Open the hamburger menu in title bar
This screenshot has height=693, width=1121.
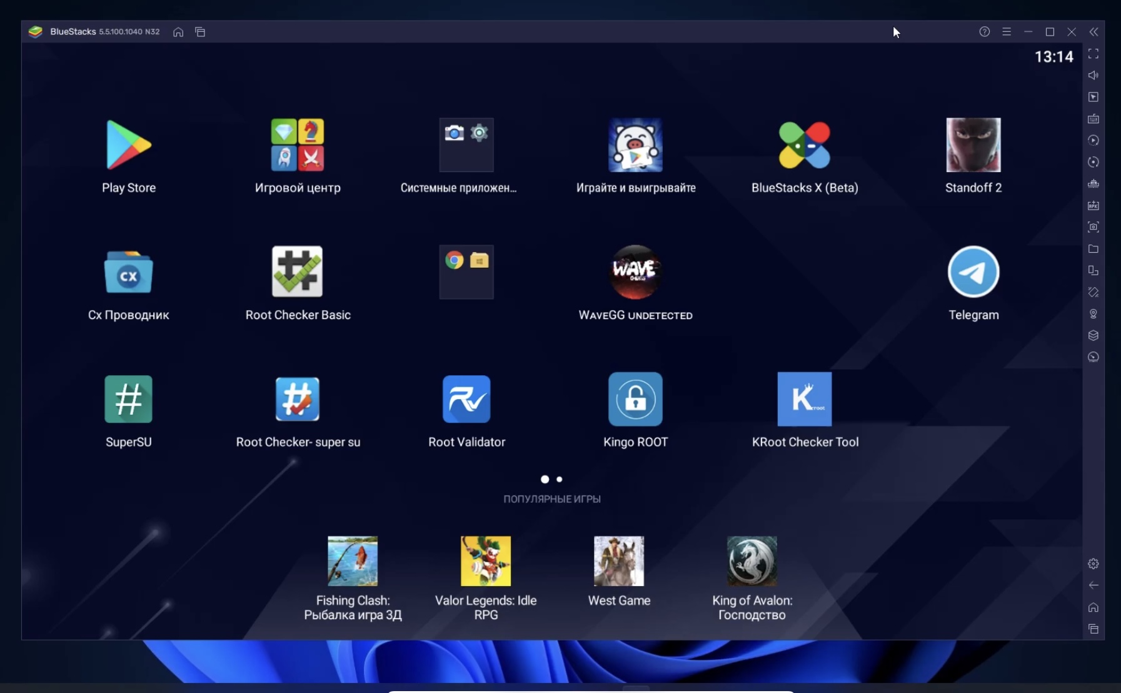coord(1007,32)
